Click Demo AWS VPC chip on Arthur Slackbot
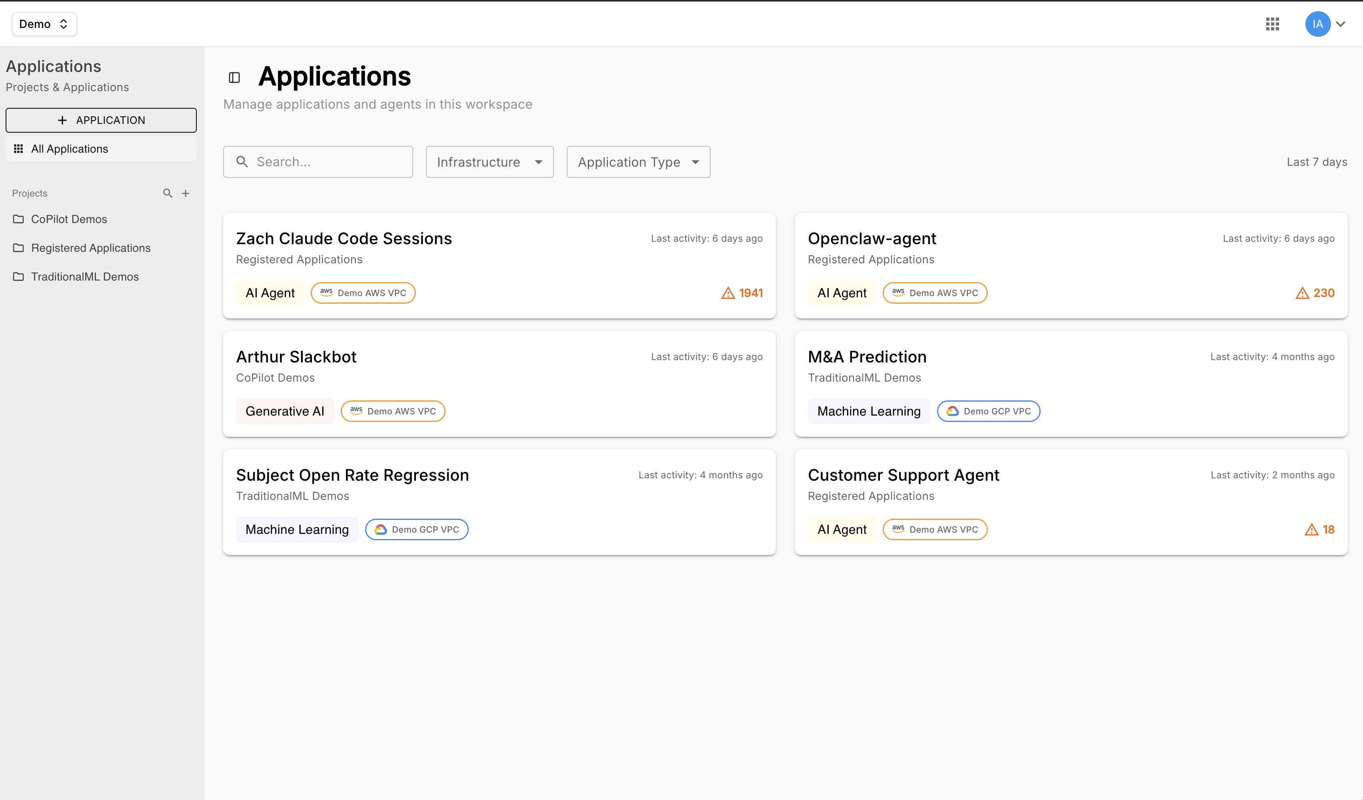 tap(393, 411)
